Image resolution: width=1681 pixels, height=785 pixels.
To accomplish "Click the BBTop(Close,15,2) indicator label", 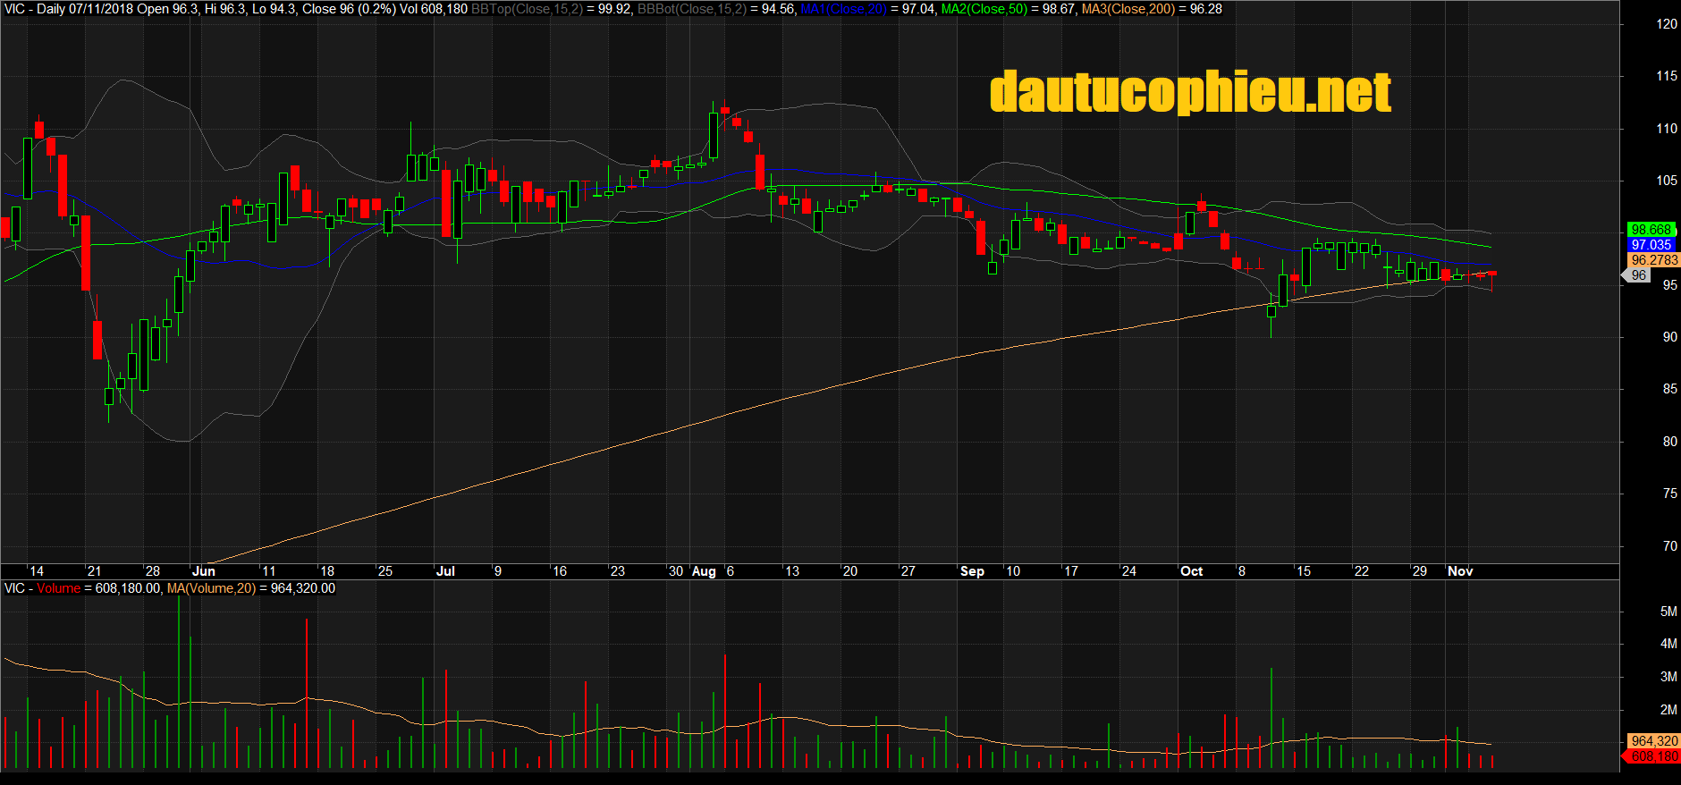I will point(527,9).
